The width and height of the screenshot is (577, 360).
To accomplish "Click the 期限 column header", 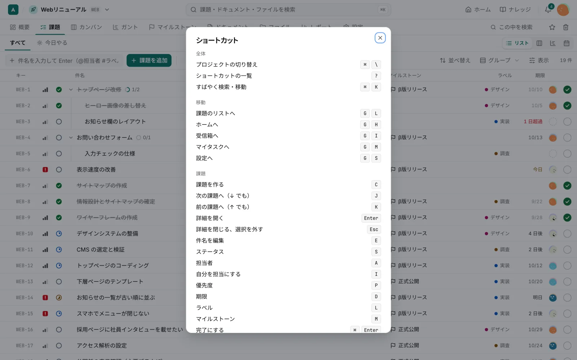I will click(x=540, y=76).
